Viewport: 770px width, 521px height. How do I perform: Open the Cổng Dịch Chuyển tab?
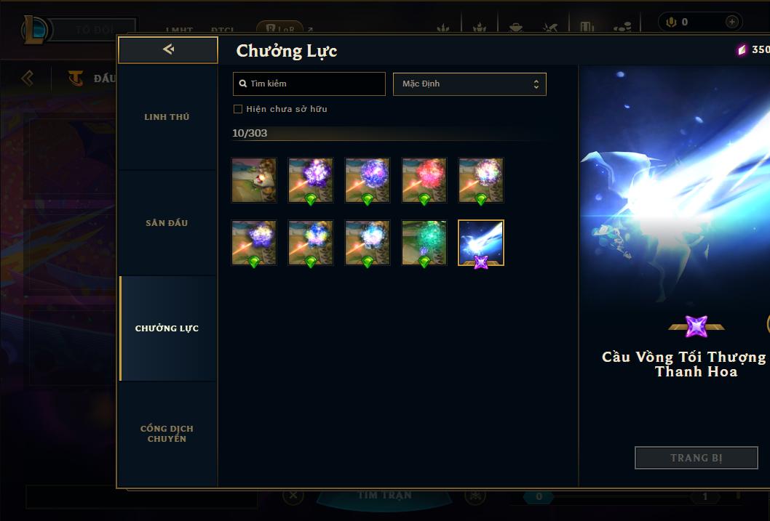167,434
